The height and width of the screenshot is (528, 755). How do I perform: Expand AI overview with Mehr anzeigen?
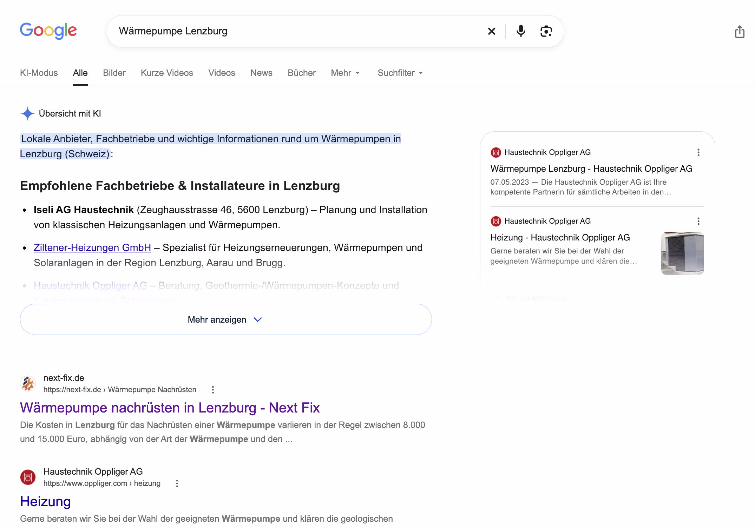coord(226,319)
